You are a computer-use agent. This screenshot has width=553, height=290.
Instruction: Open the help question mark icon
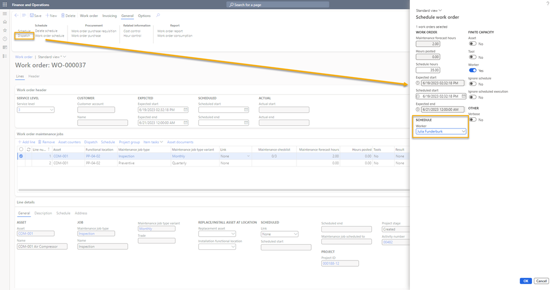[x=548, y=3]
